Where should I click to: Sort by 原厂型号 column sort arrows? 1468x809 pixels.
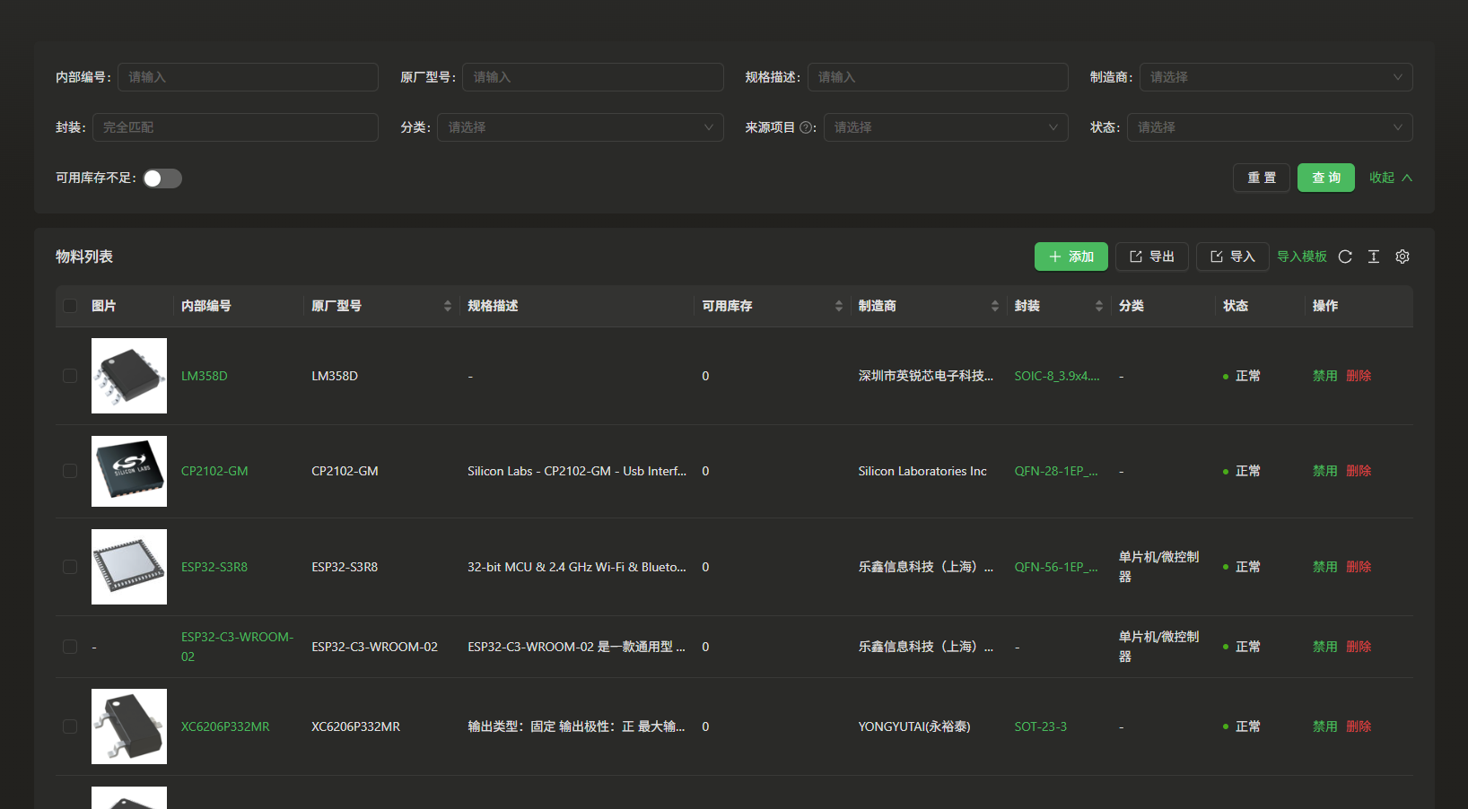click(x=447, y=306)
